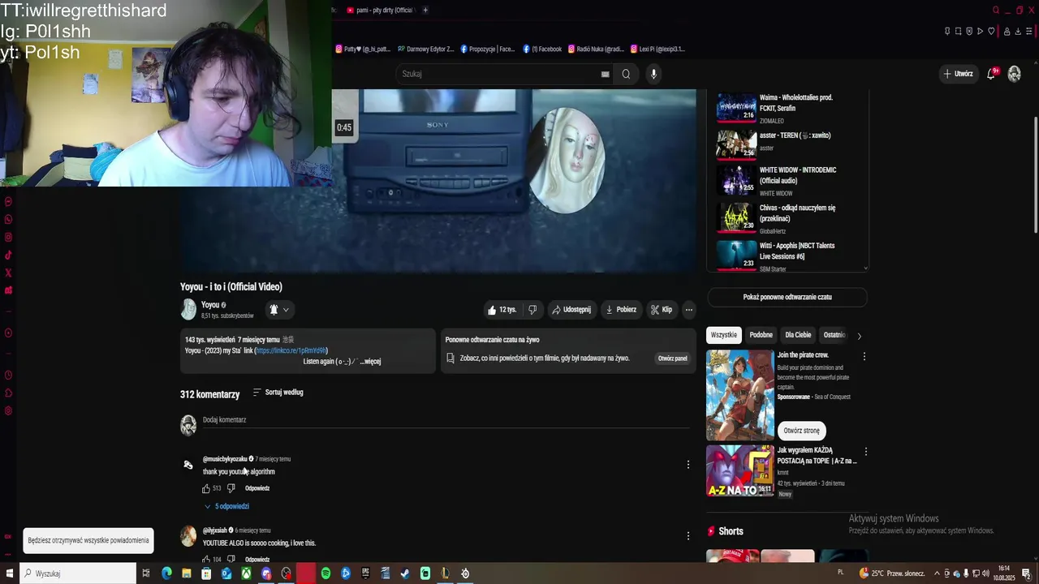This screenshot has width=1039, height=584.
Task: Click the heart bookmark icon in Opera toolbar
Action: (x=991, y=32)
